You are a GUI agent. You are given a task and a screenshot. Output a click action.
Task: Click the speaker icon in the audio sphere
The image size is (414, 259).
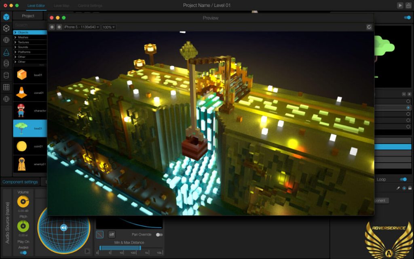click(63, 227)
